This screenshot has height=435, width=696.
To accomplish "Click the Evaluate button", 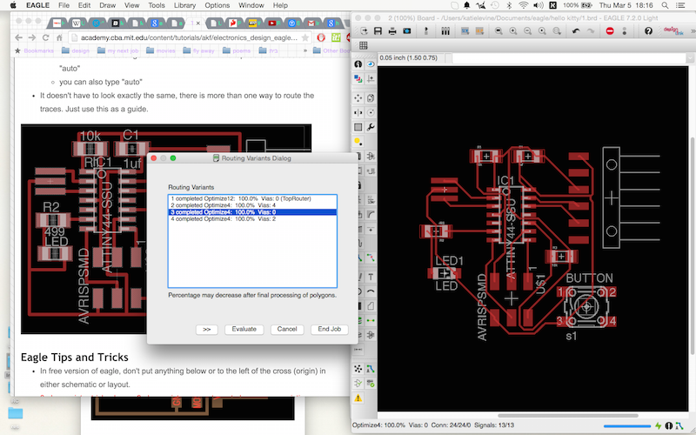I will pos(244,330).
